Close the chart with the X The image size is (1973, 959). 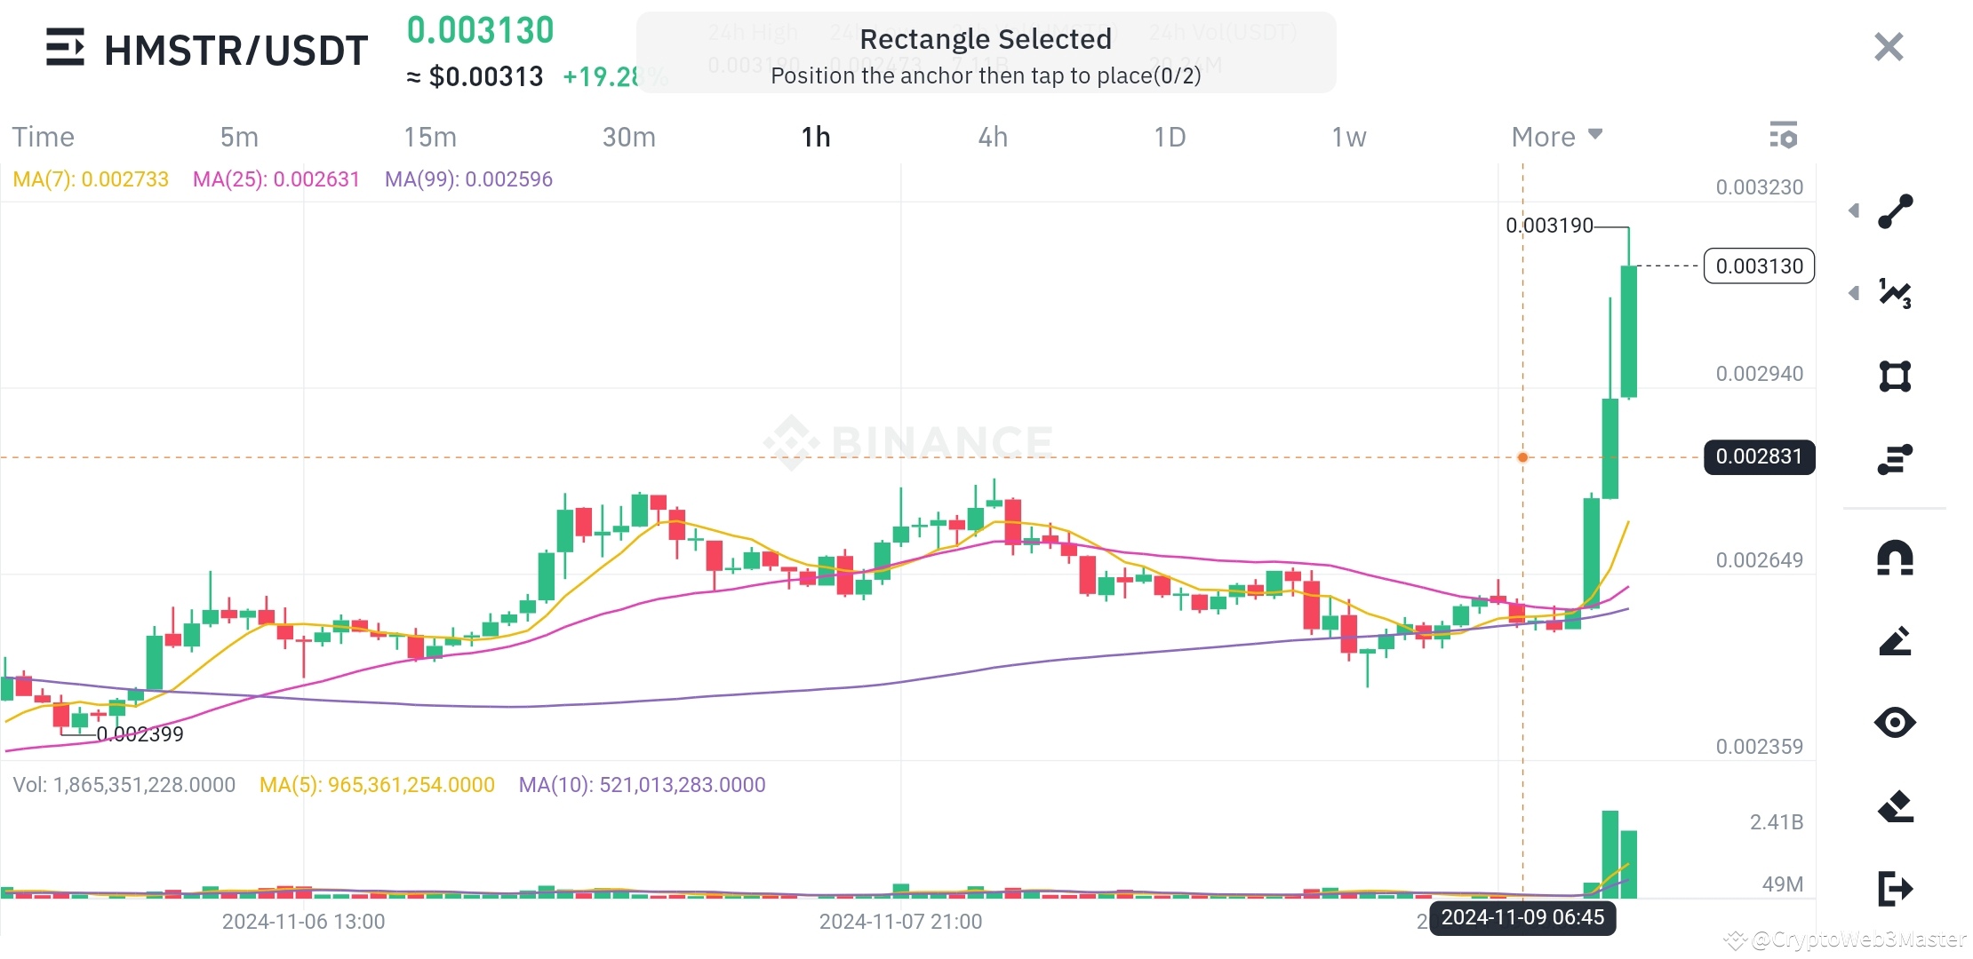(1889, 47)
